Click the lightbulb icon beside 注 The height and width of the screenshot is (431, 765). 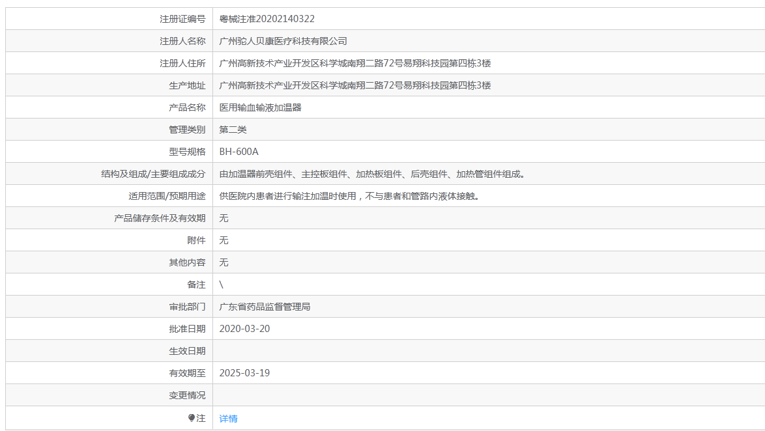[x=192, y=418]
